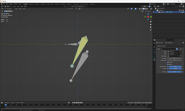Click the pan hand gizmo in viewport
Viewport: 185px width, 111px height.
point(151,25)
